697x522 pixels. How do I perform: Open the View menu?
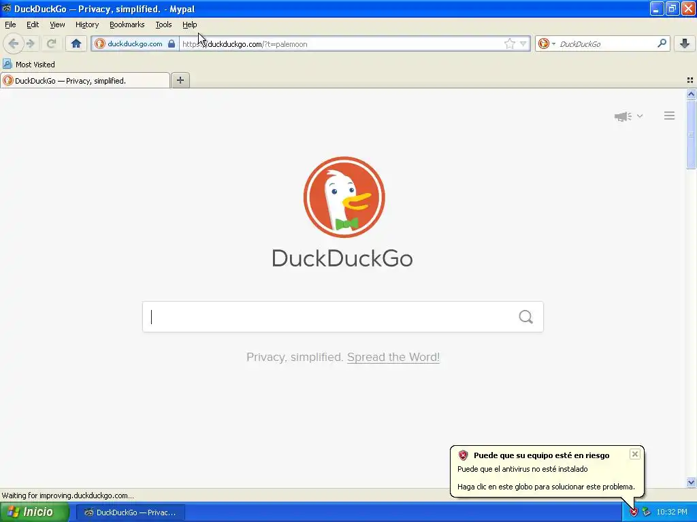tap(57, 24)
